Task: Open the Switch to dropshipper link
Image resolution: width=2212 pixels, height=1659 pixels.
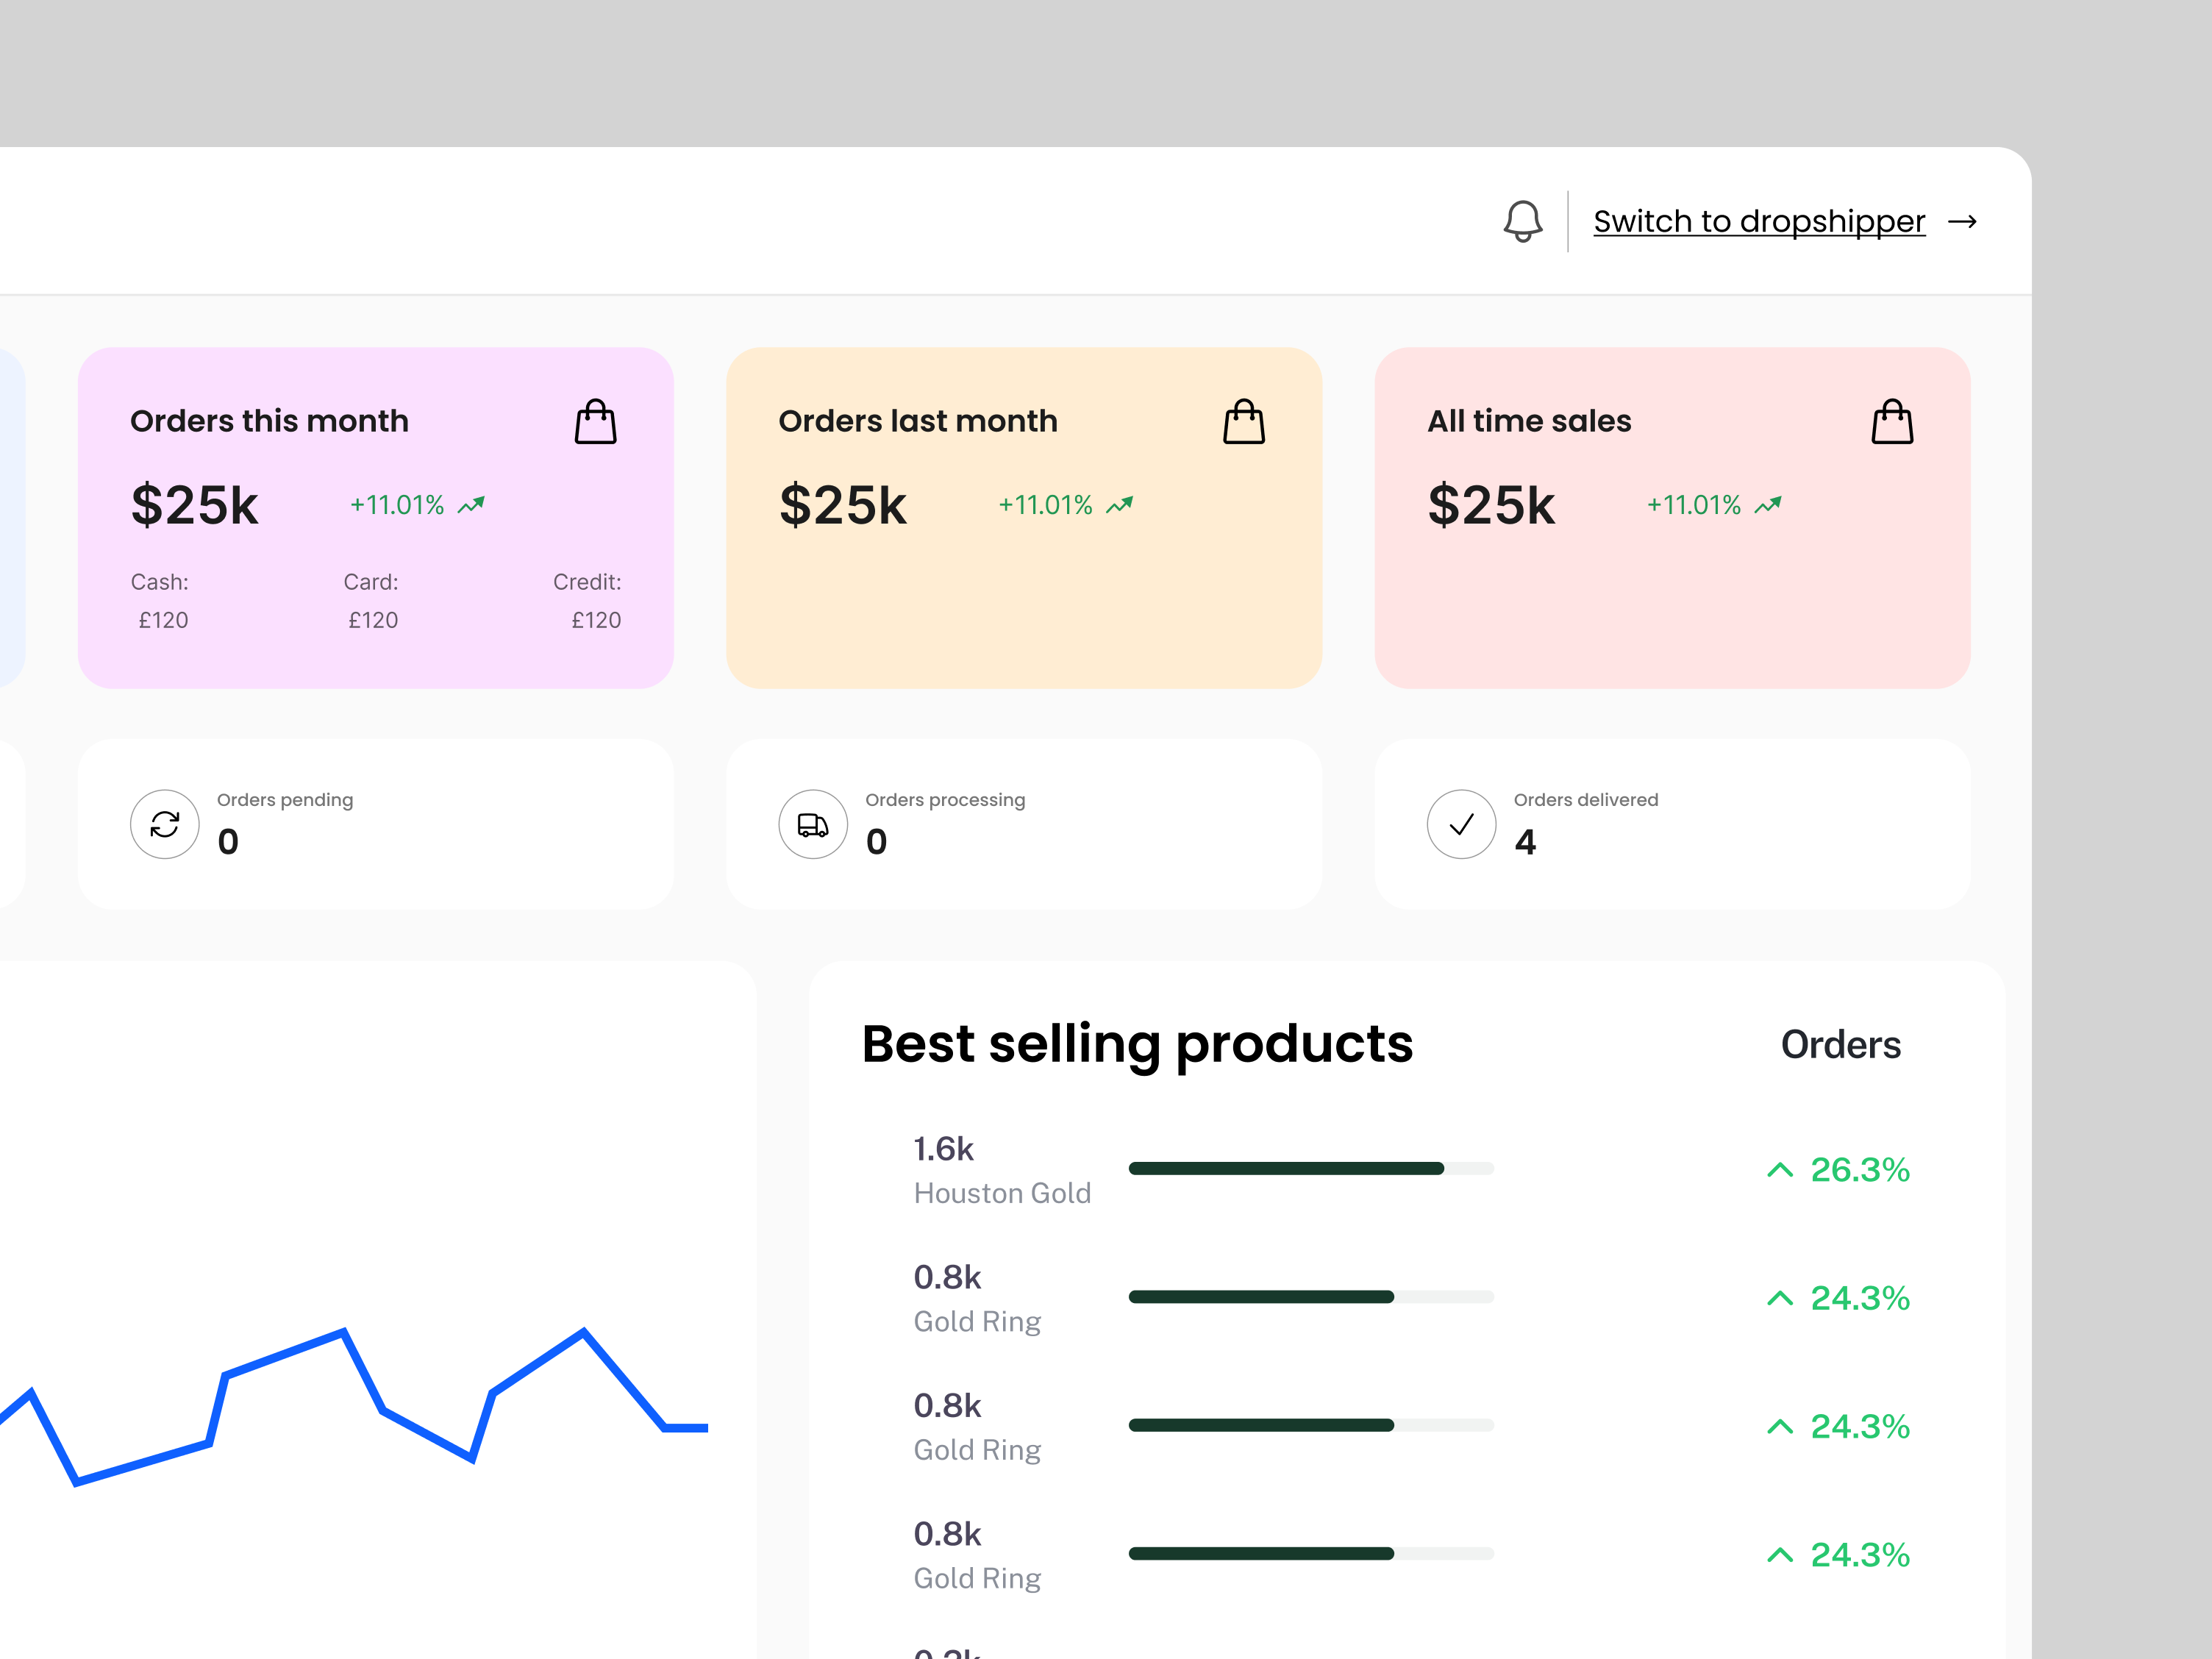Action: (x=1758, y=221)
